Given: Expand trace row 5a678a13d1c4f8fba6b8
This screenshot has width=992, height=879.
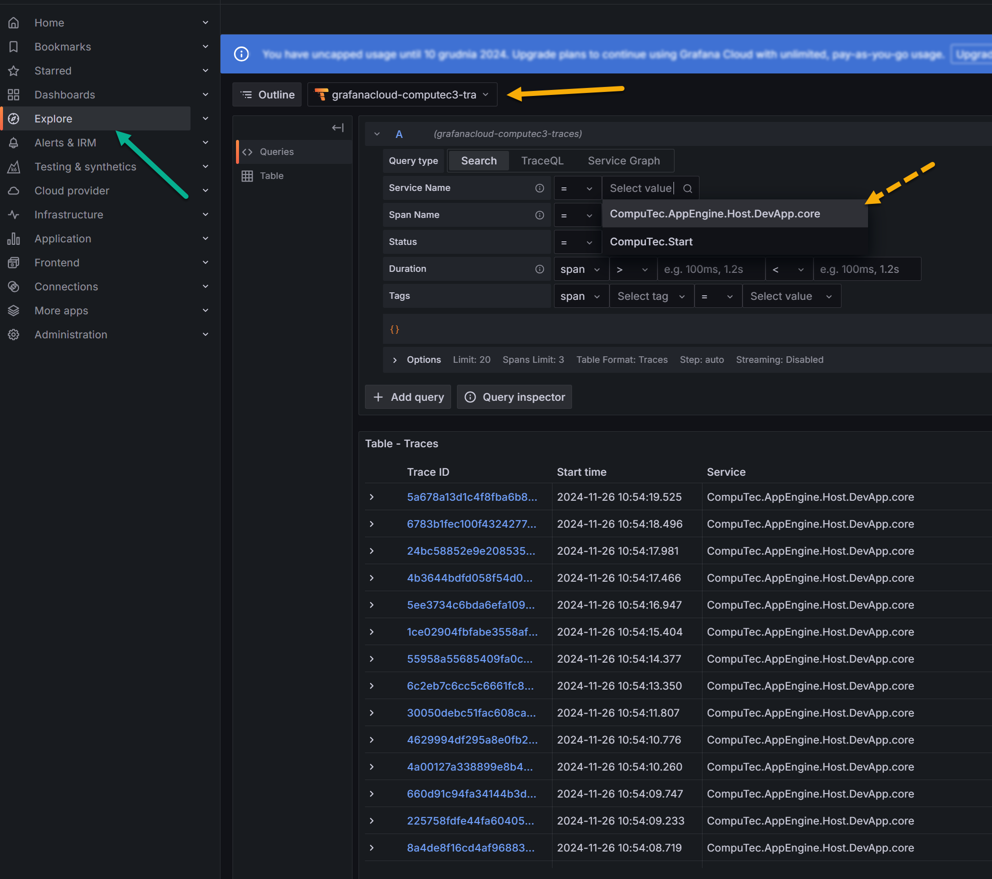Looking at the screenshot, I should click(x=371, y=497).
